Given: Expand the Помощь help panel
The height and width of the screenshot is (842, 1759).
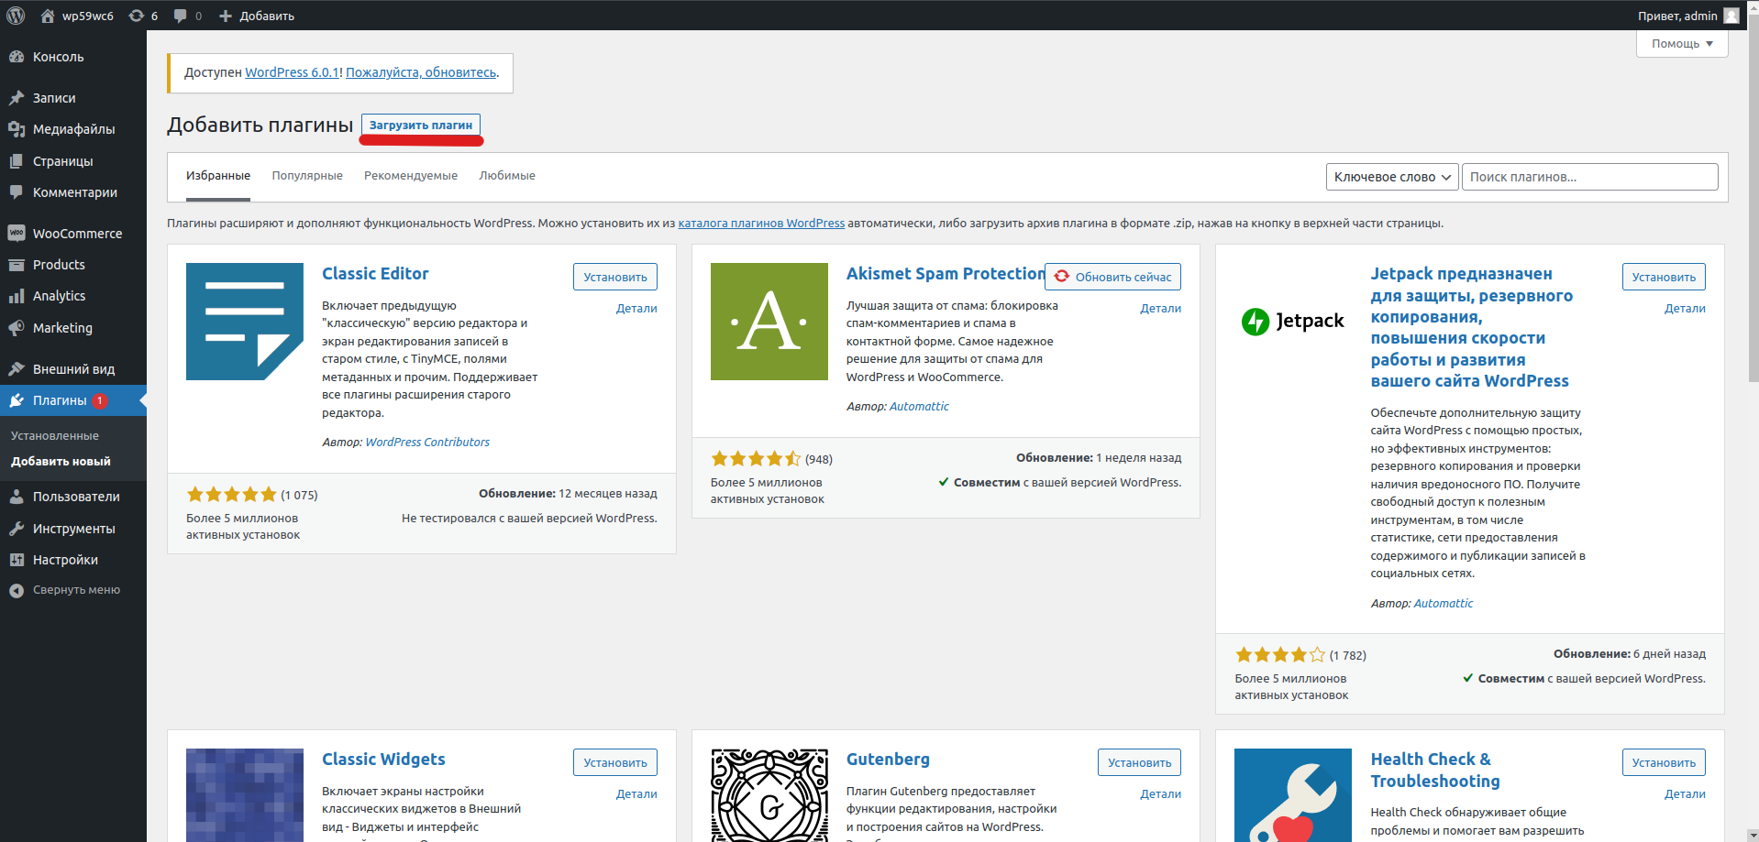Looking at the screenshot, I should [x=1681, y=44].
